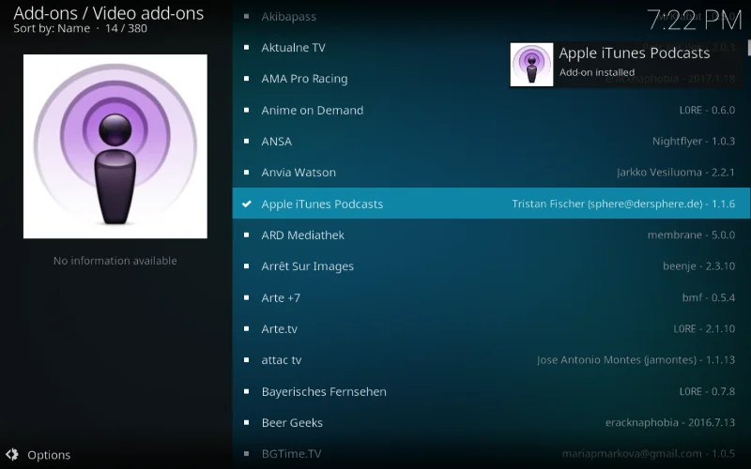This screenshot has width=751, height=469.
Task: Click the 'membrane - 5.0.0' text
Action: 691,235
